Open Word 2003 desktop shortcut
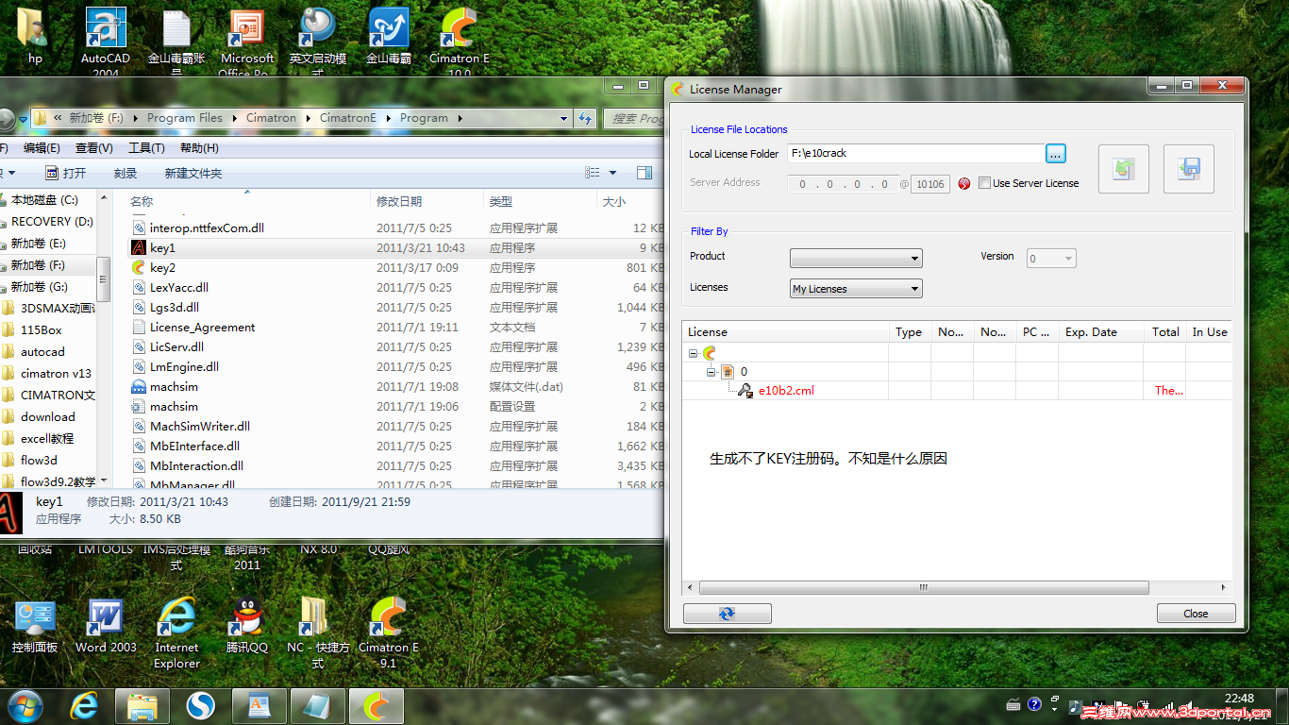This screenshot has height=725, width=1289. coord(106,626)
